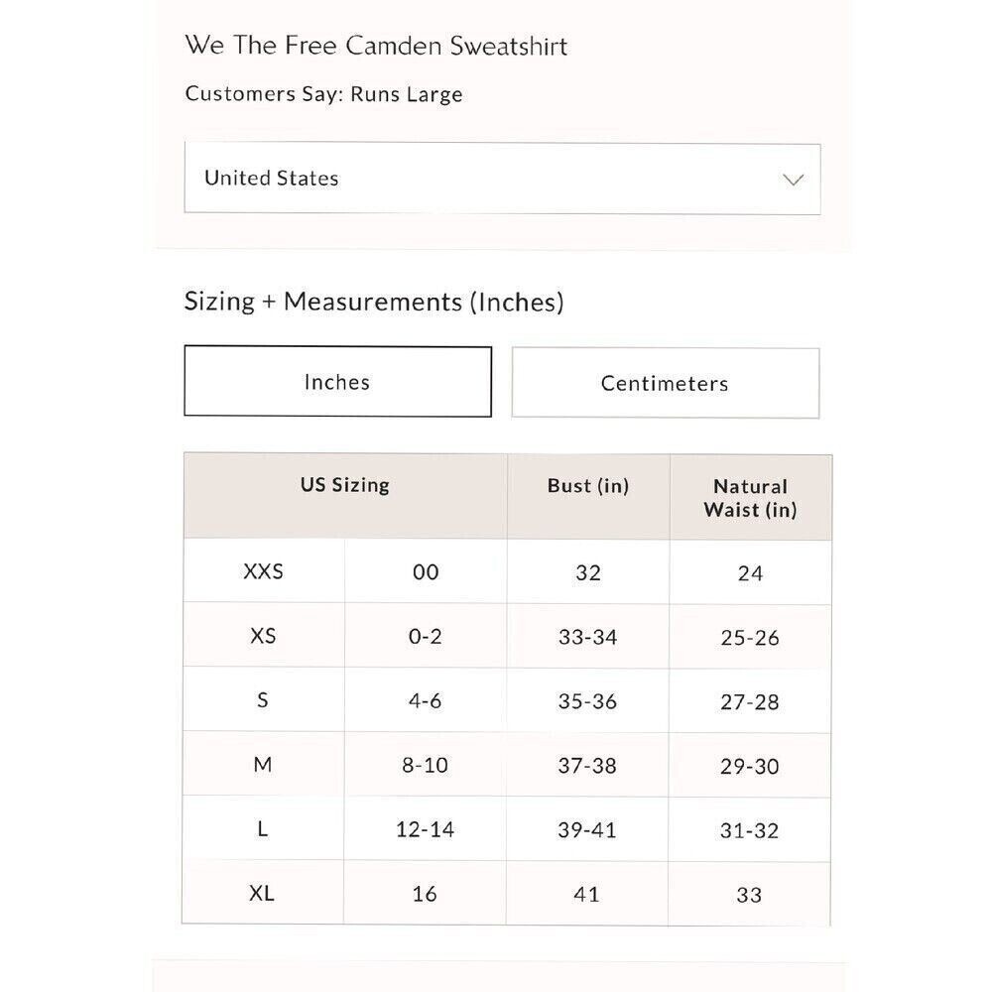This screenshot has height=992, width=992.
Task: Select the Inches unit button
Action: pyautogui.click(x=337, y=382)
